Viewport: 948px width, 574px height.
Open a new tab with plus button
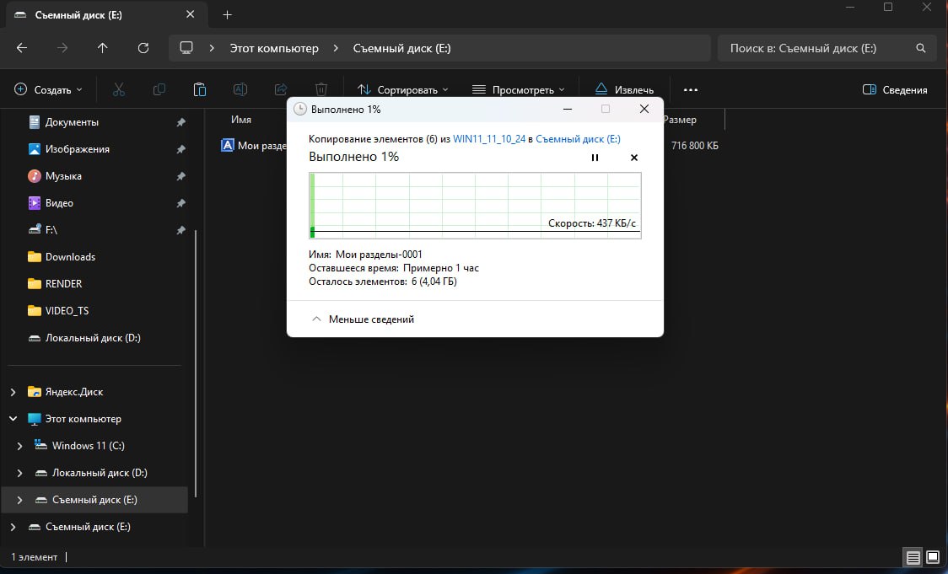tap(227, 15)
